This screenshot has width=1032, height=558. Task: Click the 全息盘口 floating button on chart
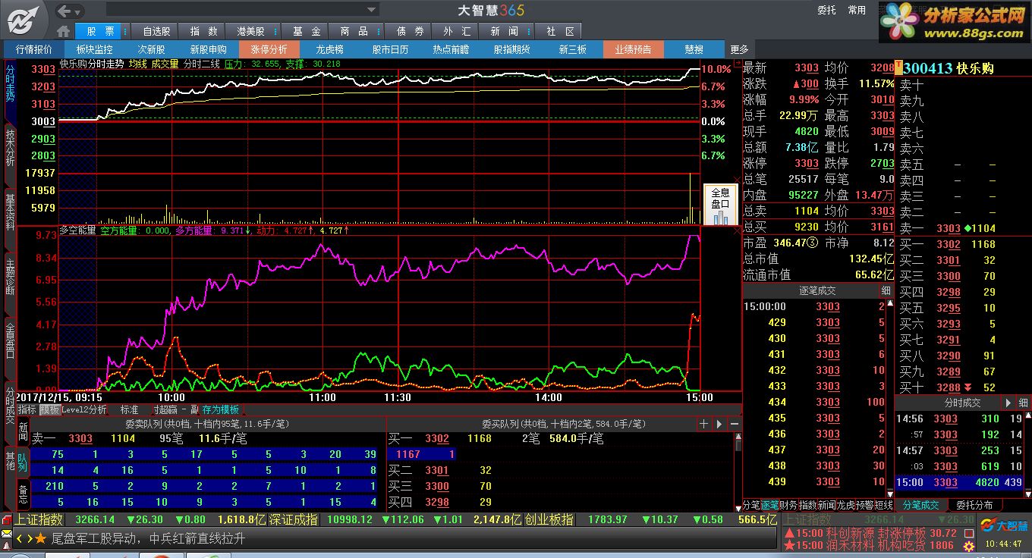(x=720, y=205)
